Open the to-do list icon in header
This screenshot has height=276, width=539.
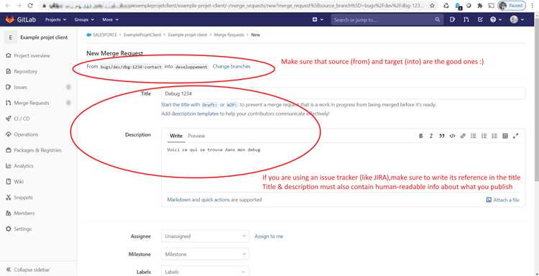(480, 20)
